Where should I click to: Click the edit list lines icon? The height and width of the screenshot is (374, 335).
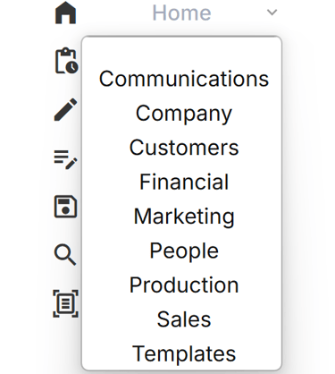(x=65, y=159)
